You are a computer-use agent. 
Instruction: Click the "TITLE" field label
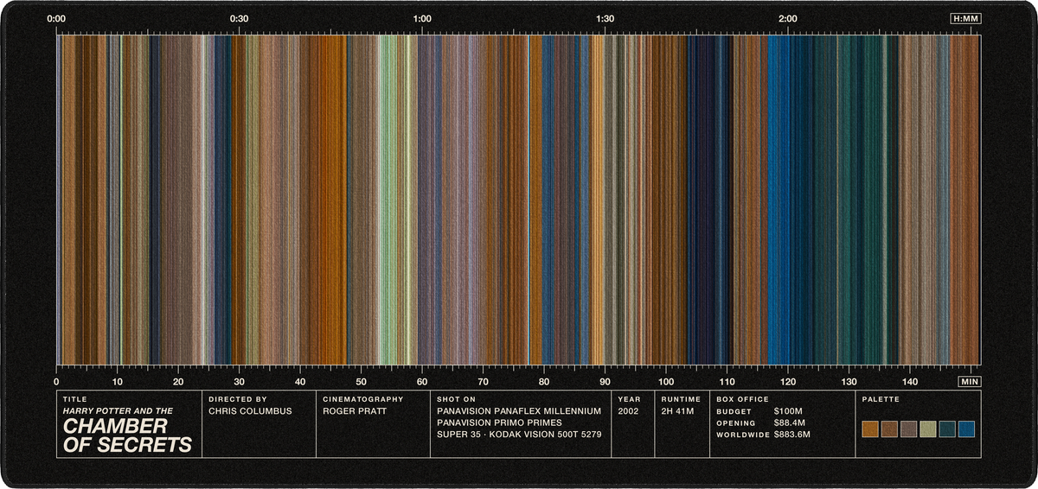click(75, 399)
